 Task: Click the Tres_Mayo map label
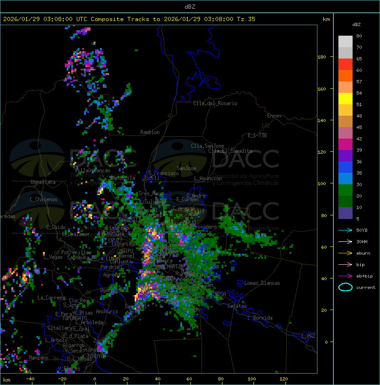pos(151,193)
